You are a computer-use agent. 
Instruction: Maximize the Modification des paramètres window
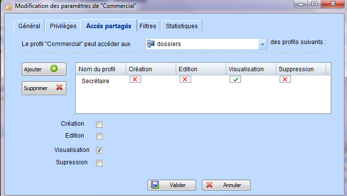tap(314, 4)
